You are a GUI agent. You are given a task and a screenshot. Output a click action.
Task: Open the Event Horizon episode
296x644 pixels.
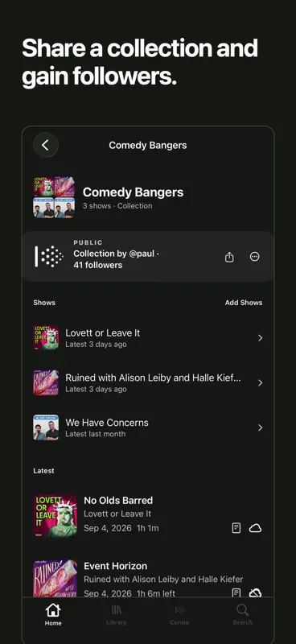click(x=148, y=579)
